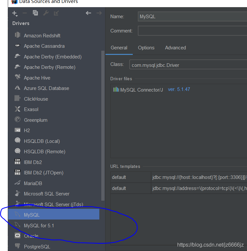Click the first 'default' template name cell
The height and width of the screenshot is (251, 247).
(x=131, y=177)
